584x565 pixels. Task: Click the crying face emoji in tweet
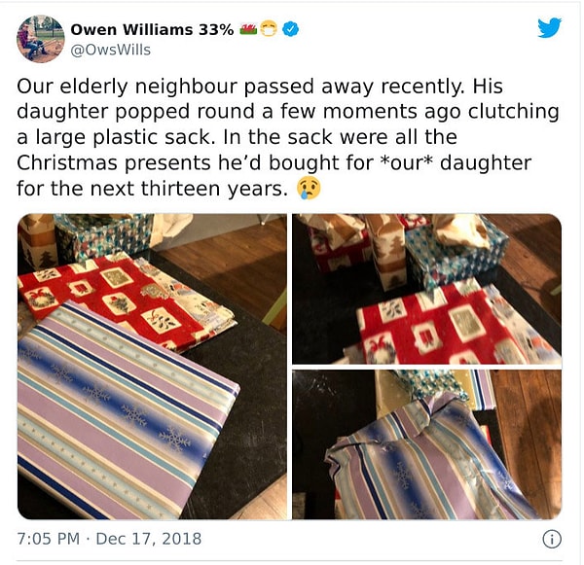point(309,189)
